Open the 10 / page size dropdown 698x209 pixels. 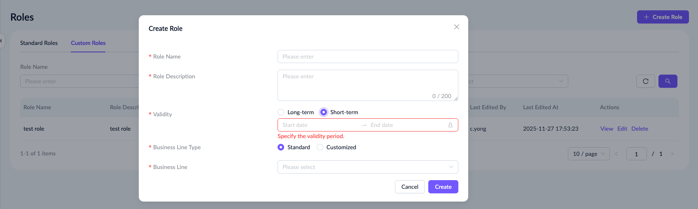point(588,154)
